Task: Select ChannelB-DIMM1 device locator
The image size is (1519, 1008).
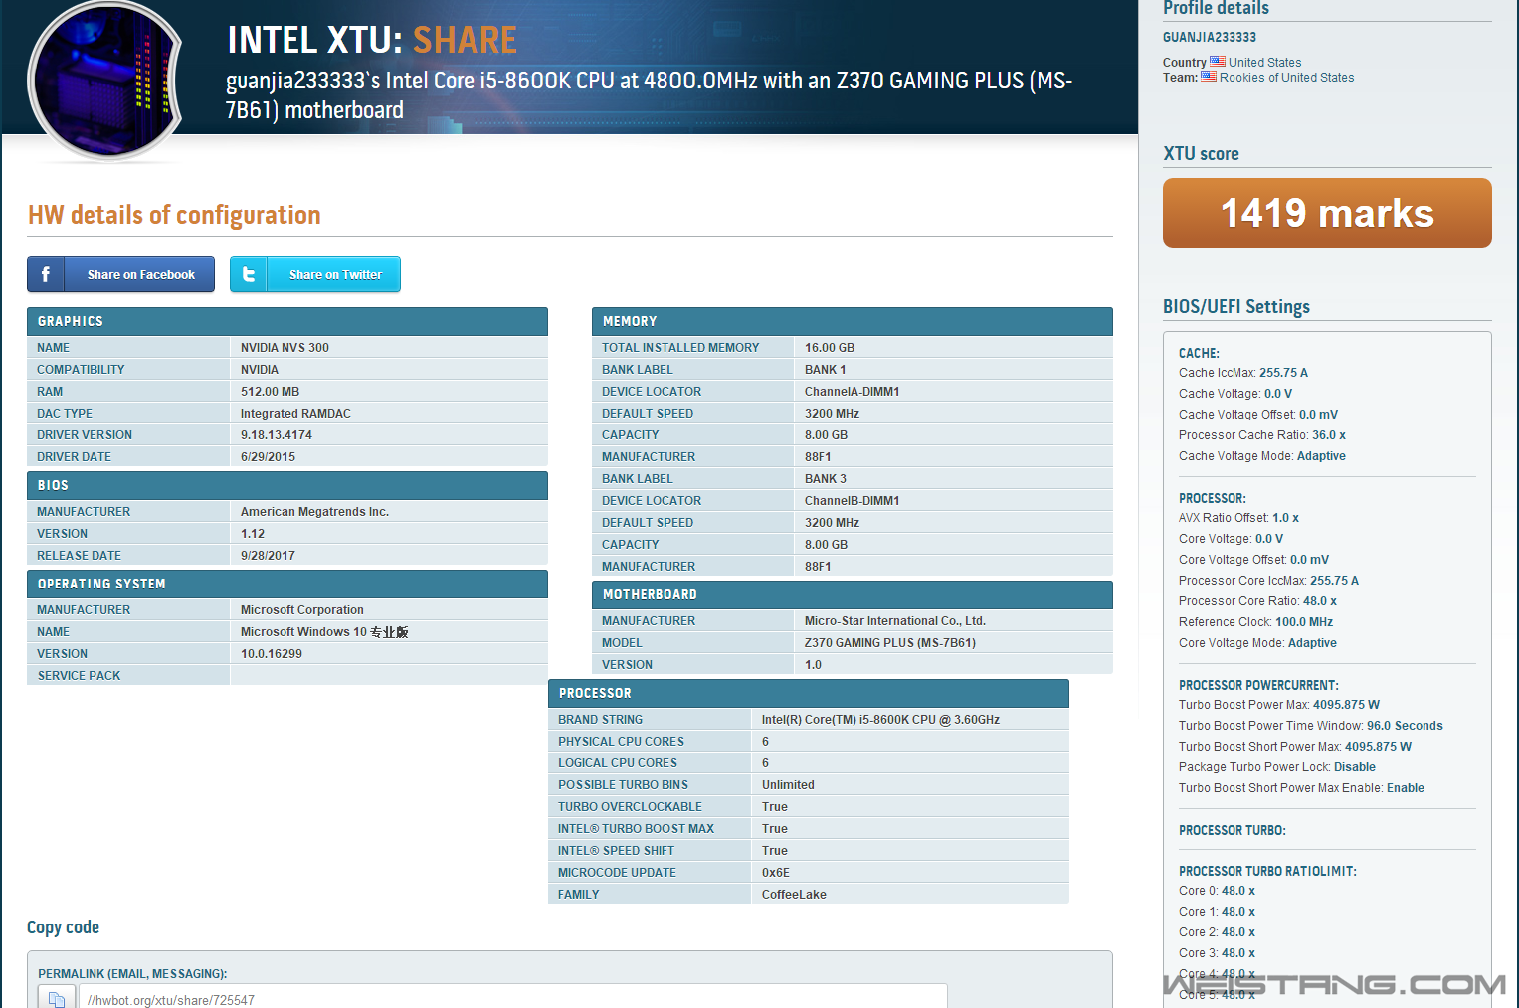Action: [x=853, y=500]
